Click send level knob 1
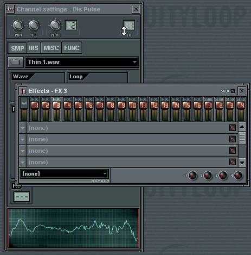The image size is (251, 255). point(192,176)
